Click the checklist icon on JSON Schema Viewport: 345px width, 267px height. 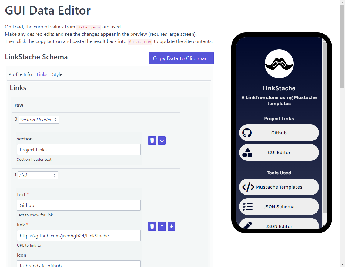[247, 207]
